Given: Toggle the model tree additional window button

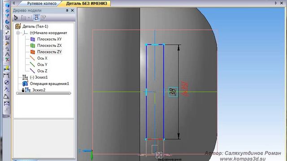Looking at the screenshot, I should click(37, 17).
